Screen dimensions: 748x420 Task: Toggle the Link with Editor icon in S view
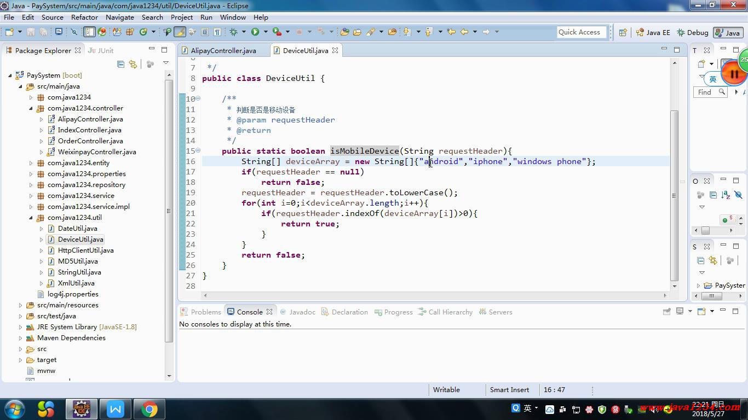(x=713, y=260)
